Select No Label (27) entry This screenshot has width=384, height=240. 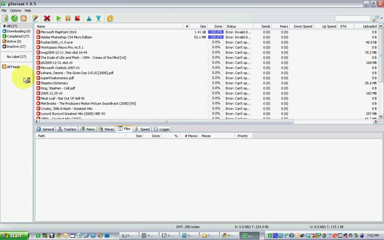16,57
